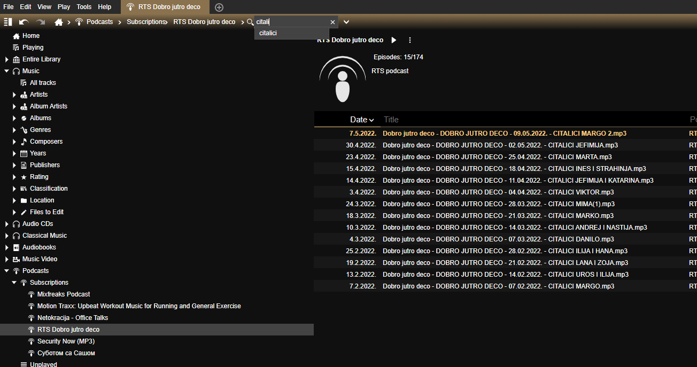Click the undo back arrow in toolbar

click(24, 22)
